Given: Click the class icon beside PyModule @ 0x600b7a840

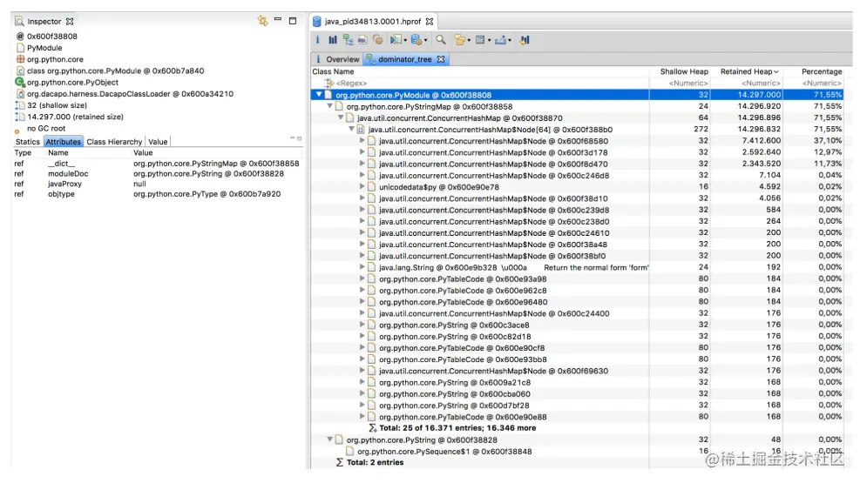Looking at the screenshot, I should click(20, 70).
